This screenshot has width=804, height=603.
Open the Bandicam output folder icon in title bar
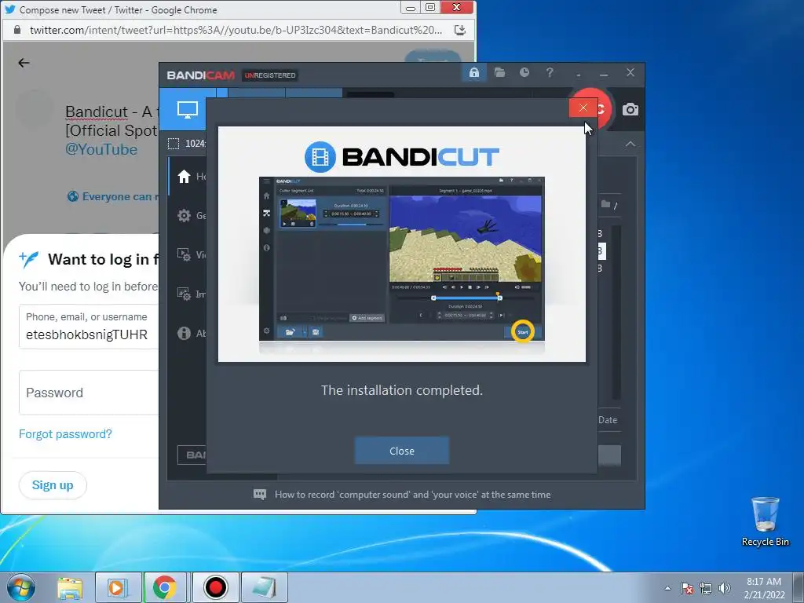click(499, 72)
